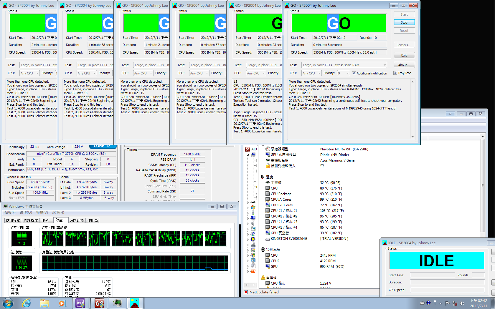Click AIDA64 tree horizontal scroll right arrow
This screenshot has width=495, height=309.
[x=254, y=285]
